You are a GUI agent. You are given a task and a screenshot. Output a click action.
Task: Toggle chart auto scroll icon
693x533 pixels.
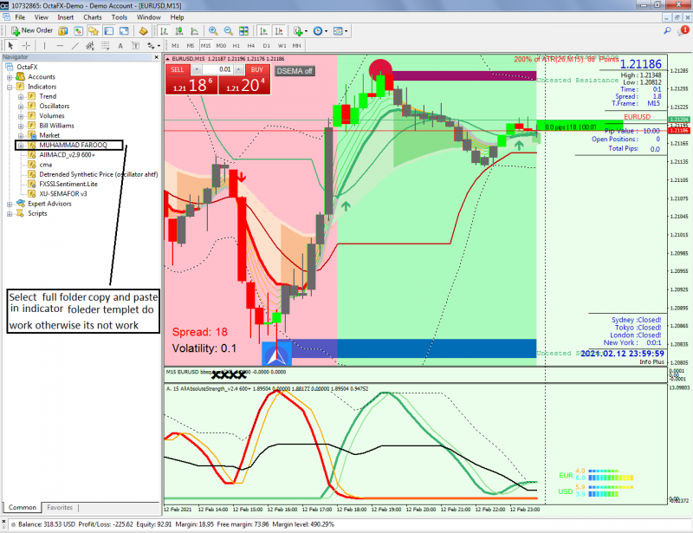(x=264, y=31)
